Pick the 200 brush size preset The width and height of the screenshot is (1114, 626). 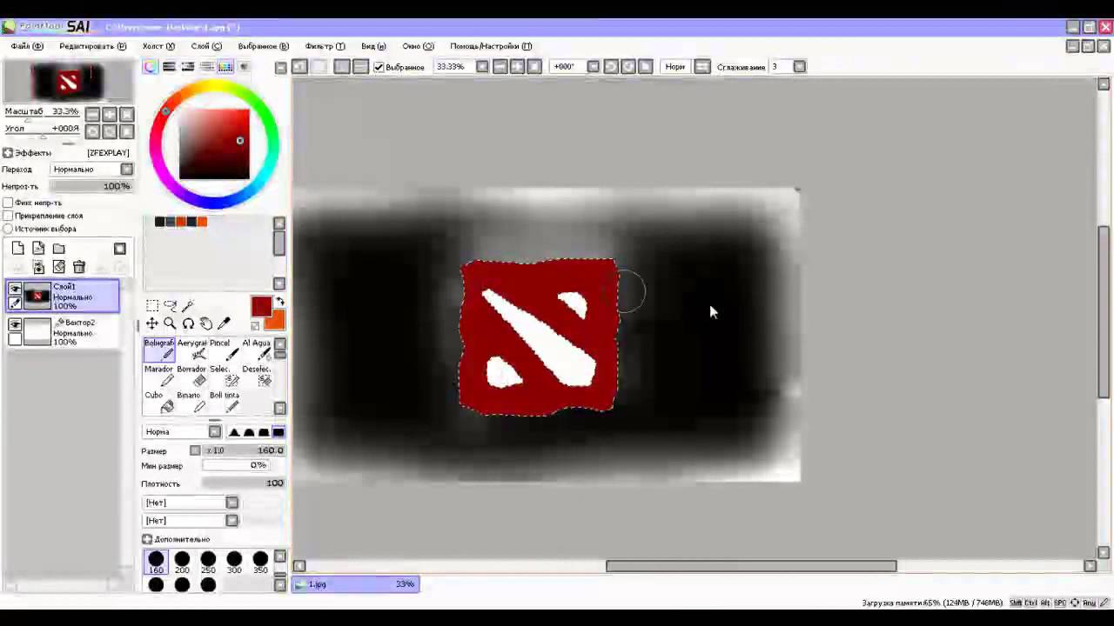182,563
